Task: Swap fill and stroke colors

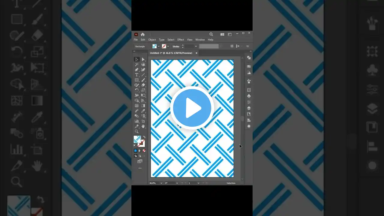Action: (x=144, y=137)
